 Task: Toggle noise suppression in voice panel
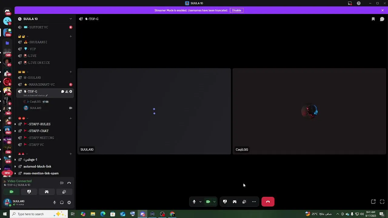[x=62, y=183]
